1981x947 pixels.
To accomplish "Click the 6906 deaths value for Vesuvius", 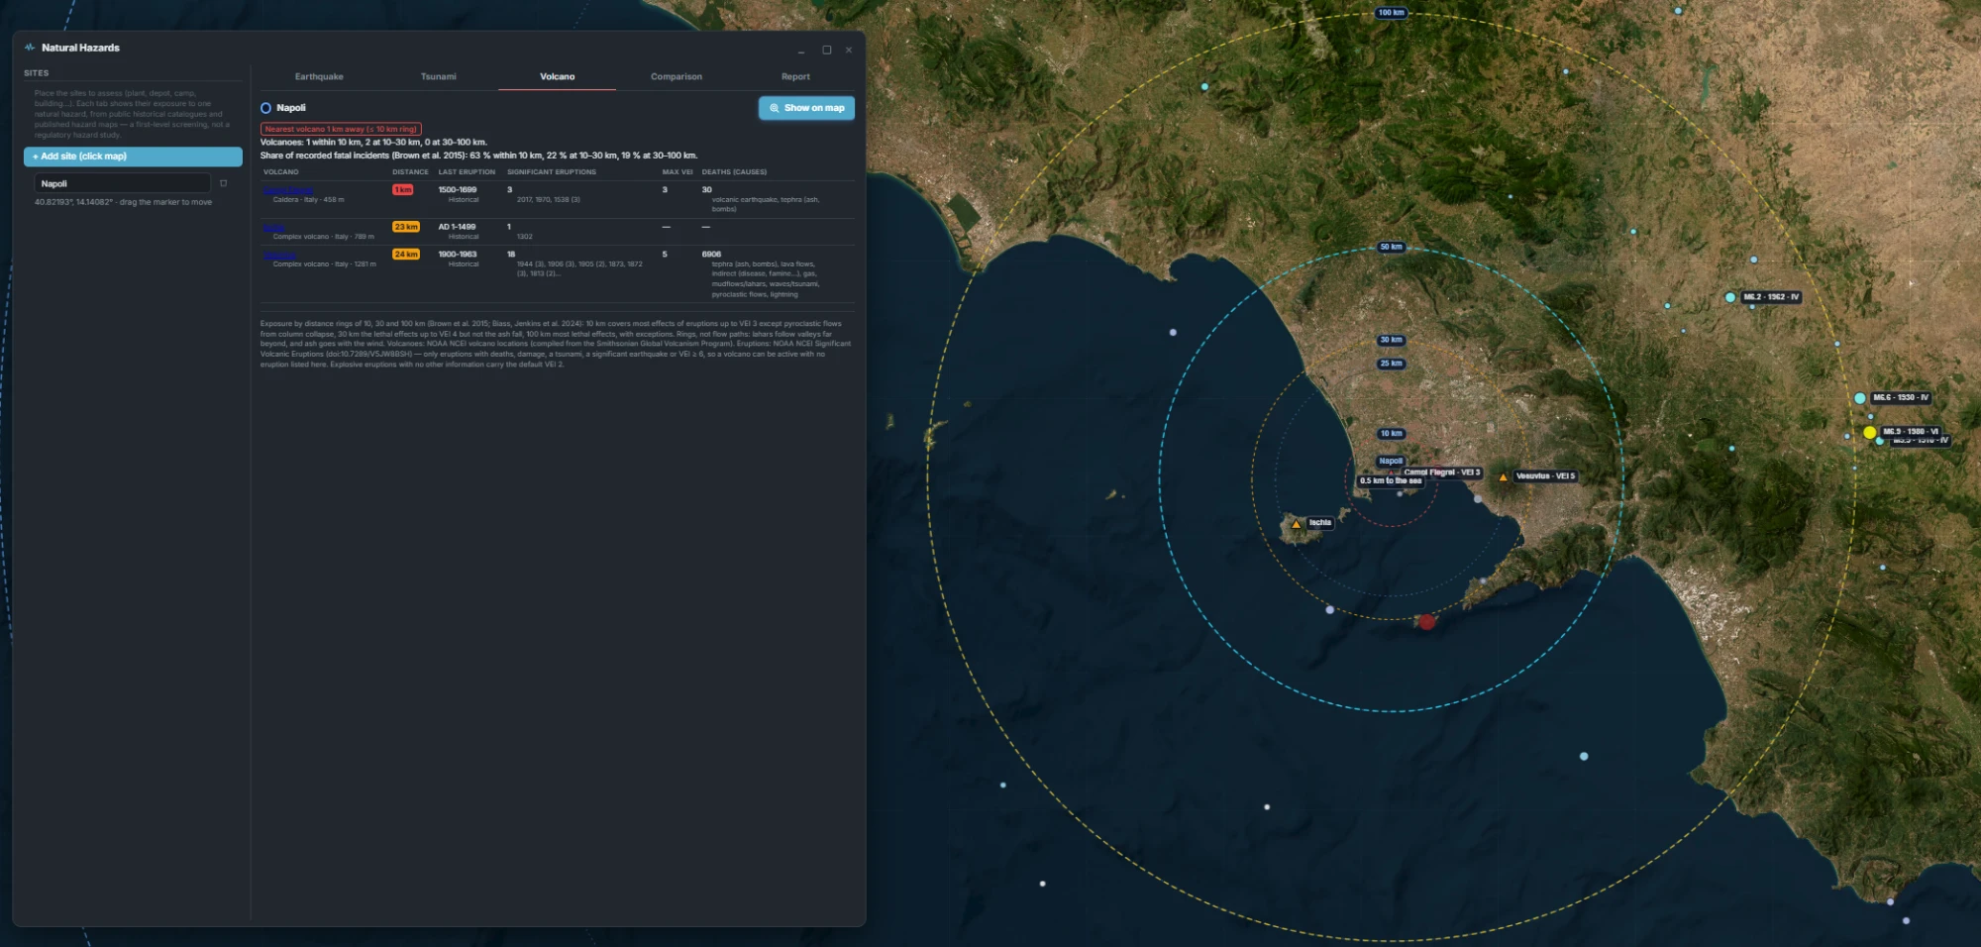I will [x=711, y=255].
